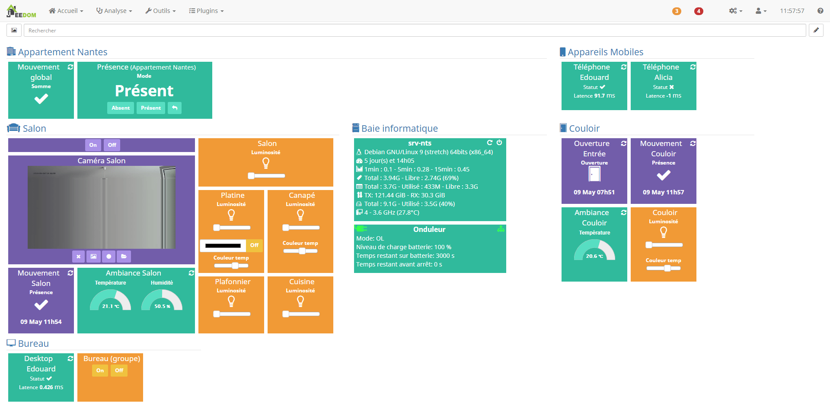
Task: Click the red notification counter showing 4
Action: (699, 12)
